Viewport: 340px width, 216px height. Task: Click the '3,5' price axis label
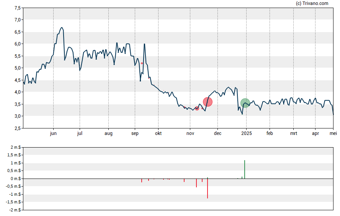[x=18, y=104]
